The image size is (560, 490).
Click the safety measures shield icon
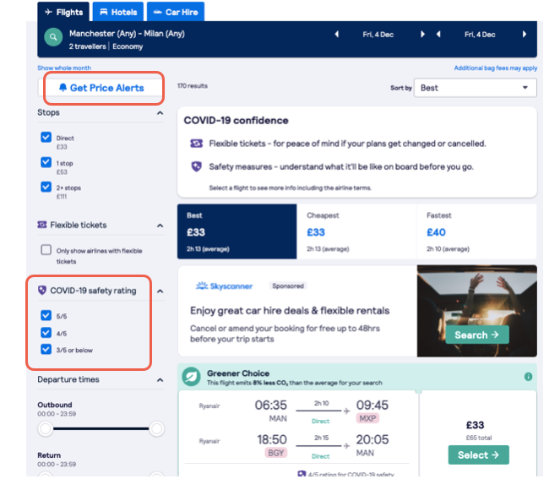[x=197, y=166]
